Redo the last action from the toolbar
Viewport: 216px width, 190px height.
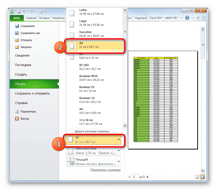pyautogui.click(x=32, y=11)
